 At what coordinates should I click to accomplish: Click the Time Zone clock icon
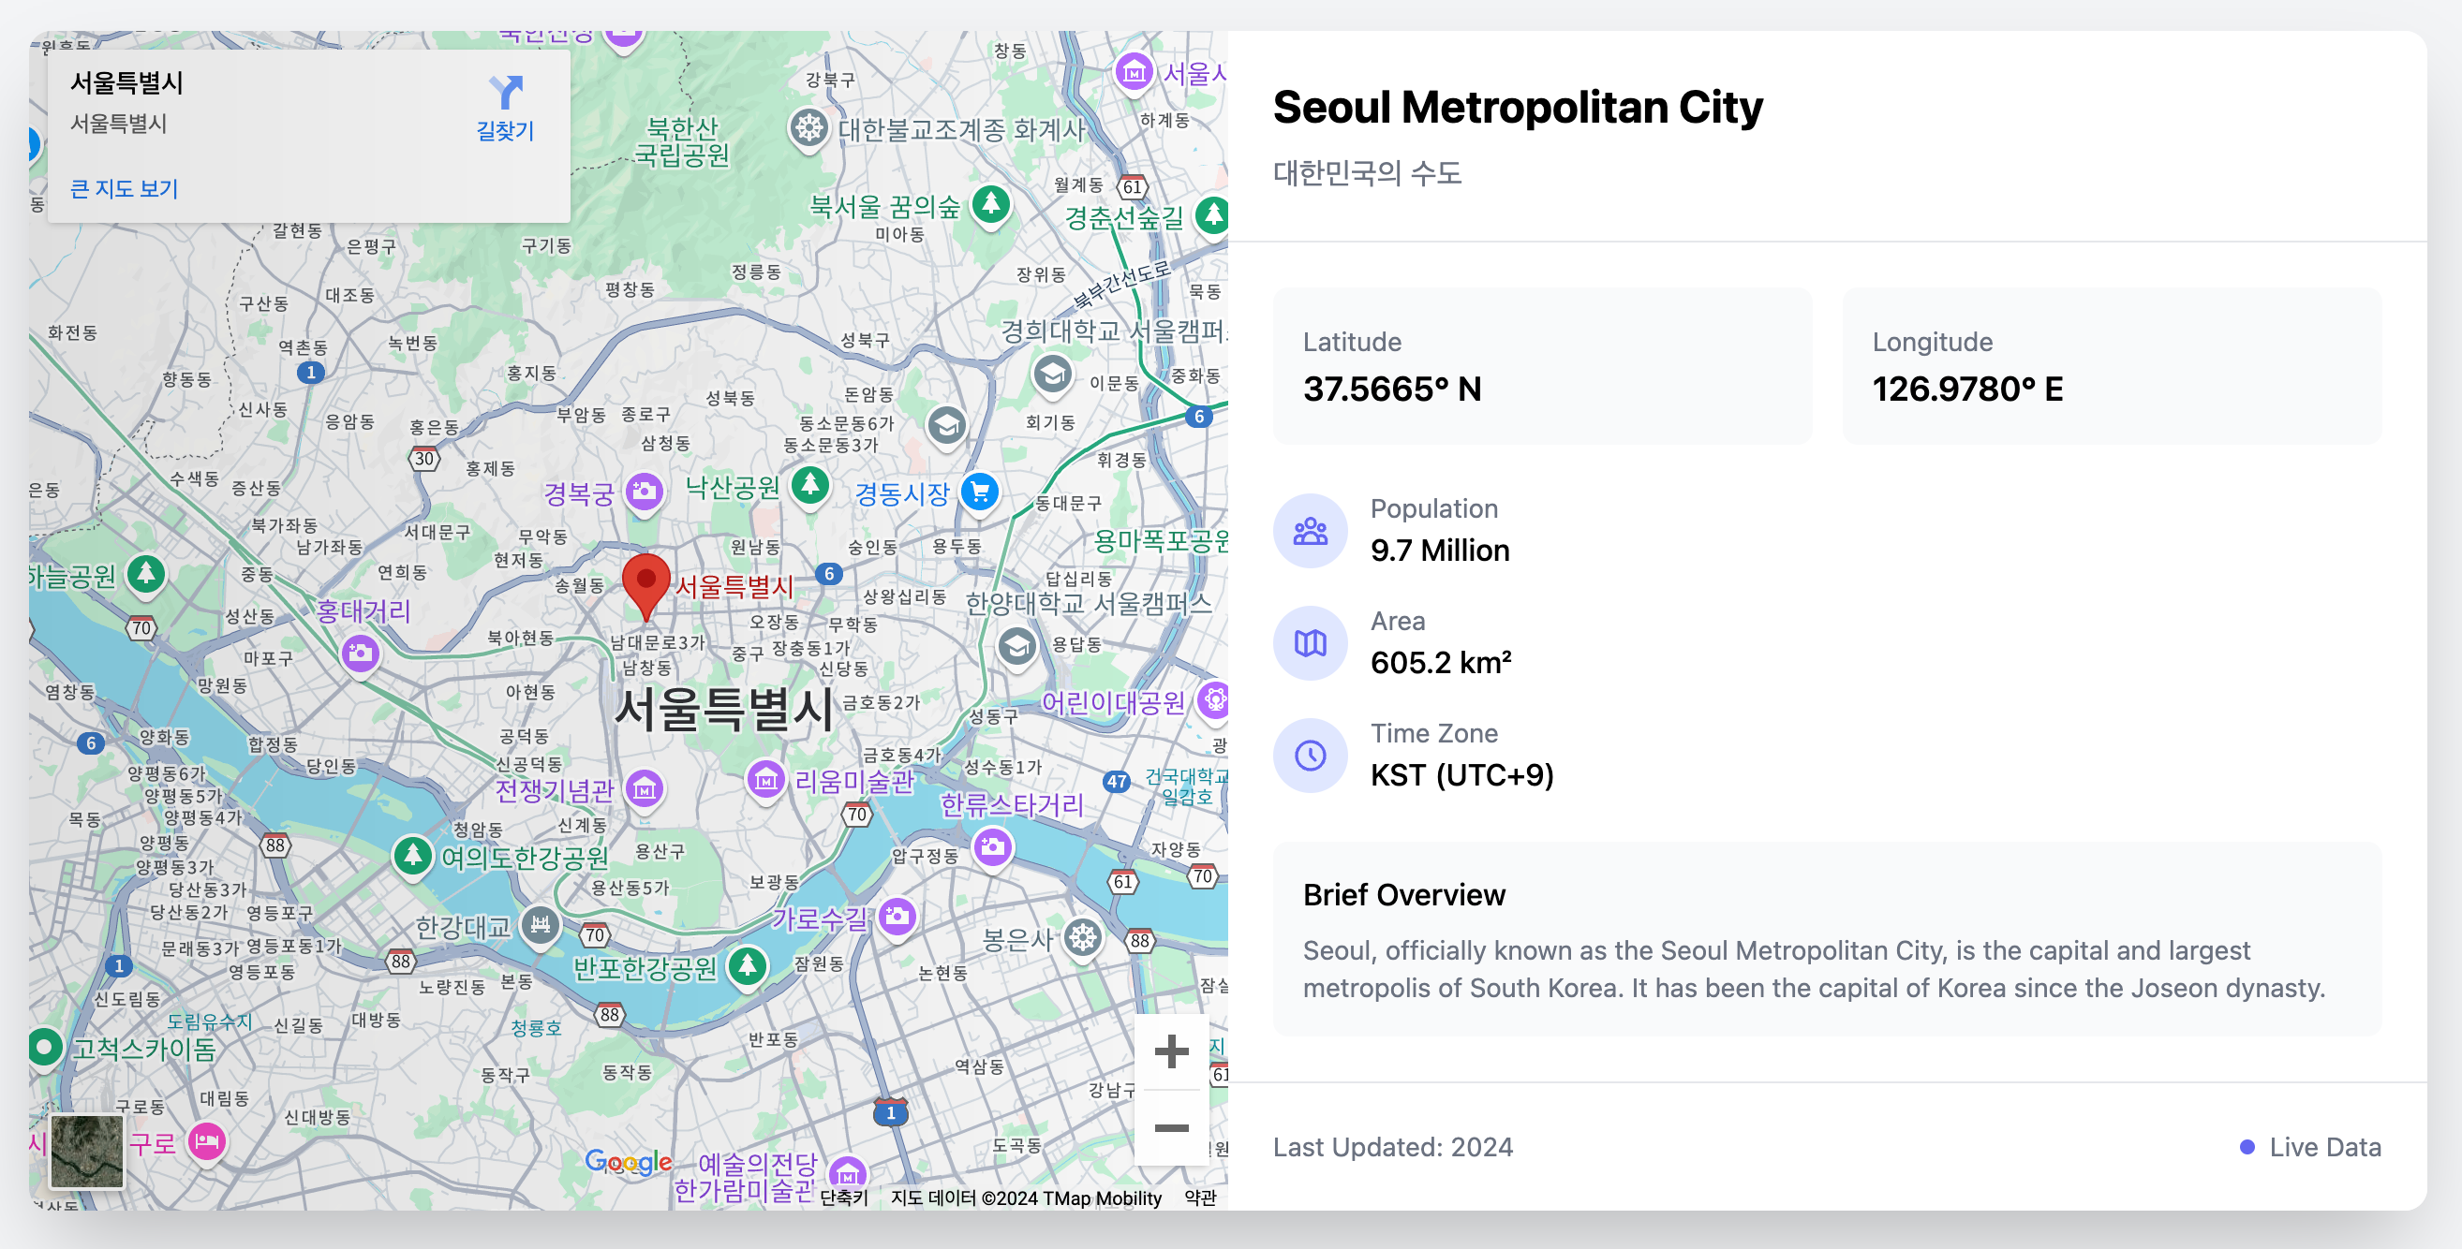pos(1310,757)
